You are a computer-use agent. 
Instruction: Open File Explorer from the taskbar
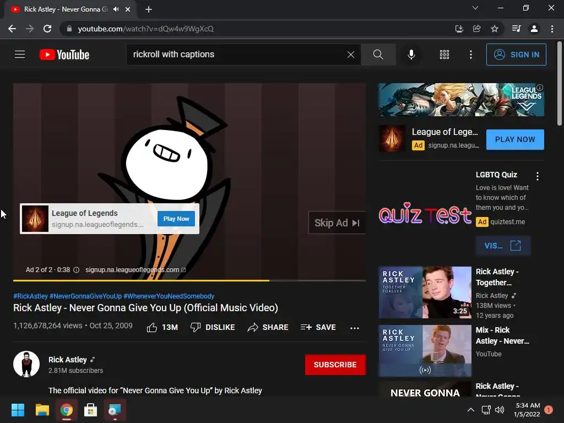click(x=42, y=410)
